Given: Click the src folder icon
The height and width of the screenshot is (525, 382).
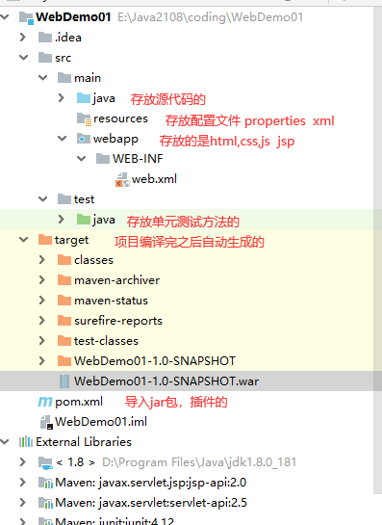Looking at the screenshot, I should (45, 58).
